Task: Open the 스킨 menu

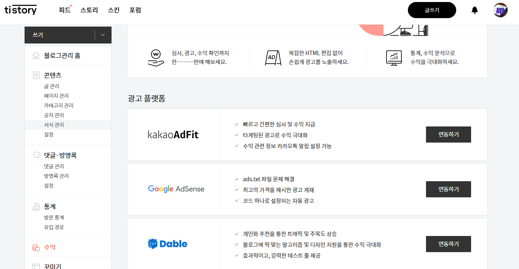Action: pyautogui.click(x=114, y=10)
